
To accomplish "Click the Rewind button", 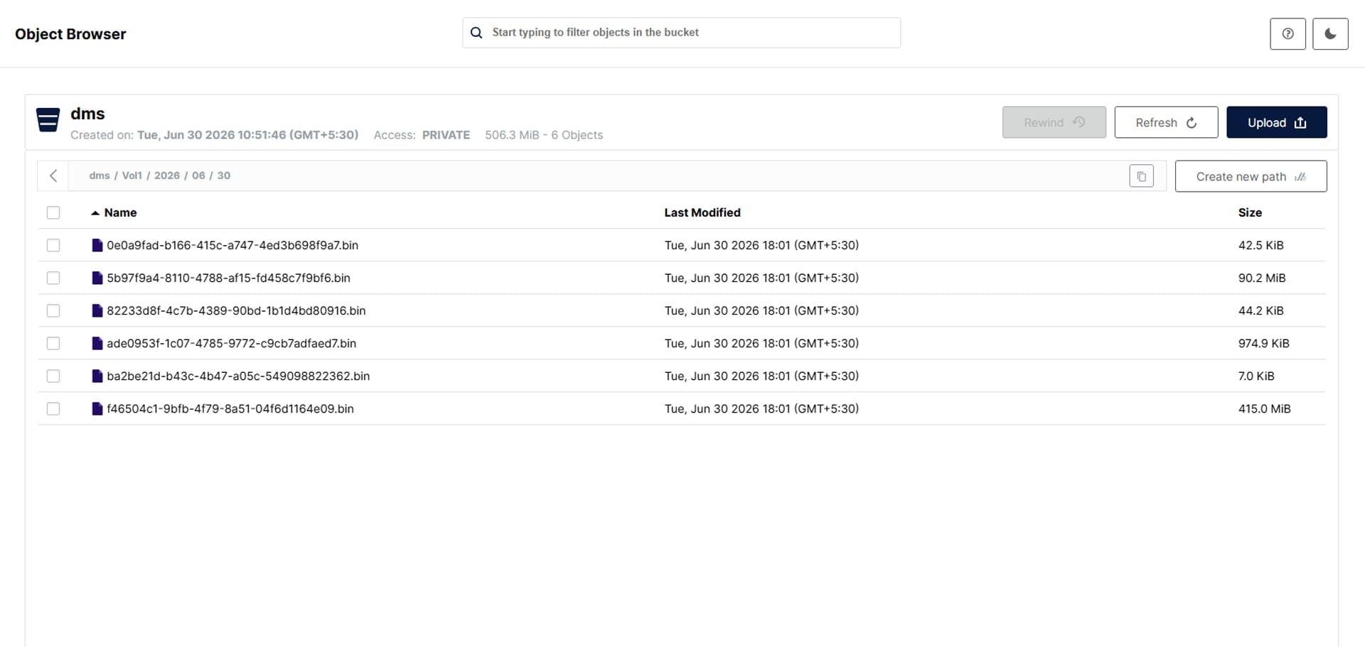I will [x=1054, y=122].
